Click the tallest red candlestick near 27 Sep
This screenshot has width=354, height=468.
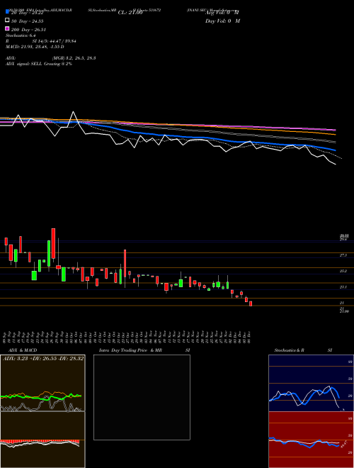pos(53,243)
